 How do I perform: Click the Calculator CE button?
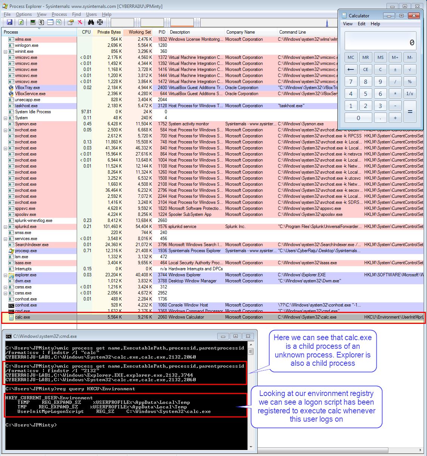[x=365, y=69]
